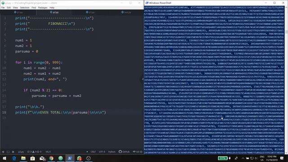Click the network icon in system tray
The height and width of the screenshot is (162, 288).
click(252, 158)
